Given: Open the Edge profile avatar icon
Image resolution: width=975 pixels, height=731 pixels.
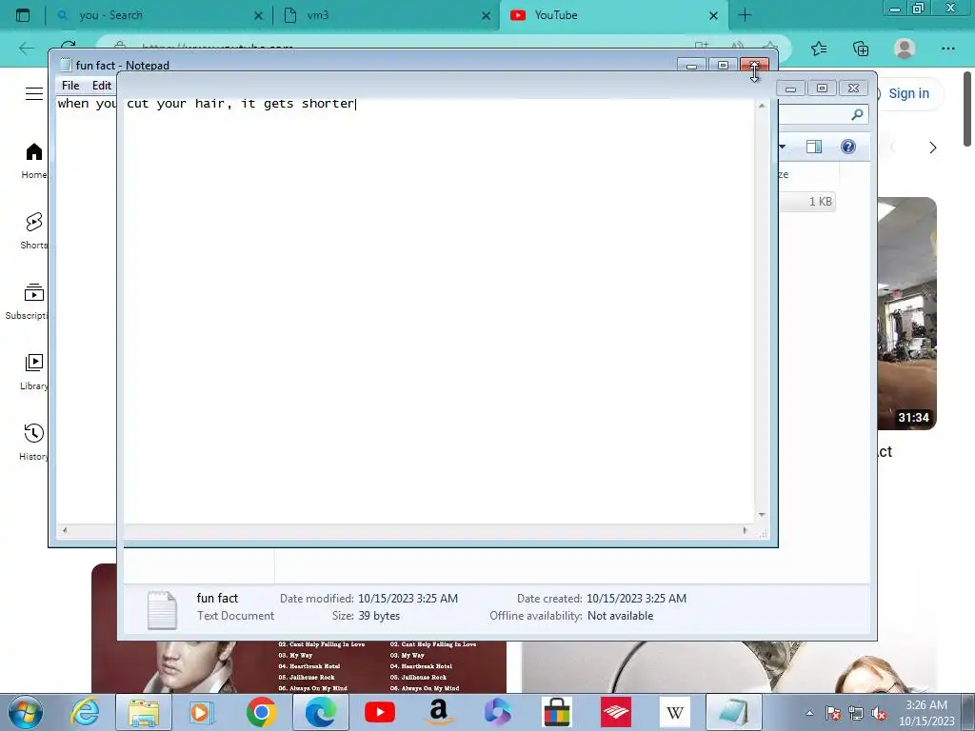Looking at the screenshot, I should pos(905,49).
